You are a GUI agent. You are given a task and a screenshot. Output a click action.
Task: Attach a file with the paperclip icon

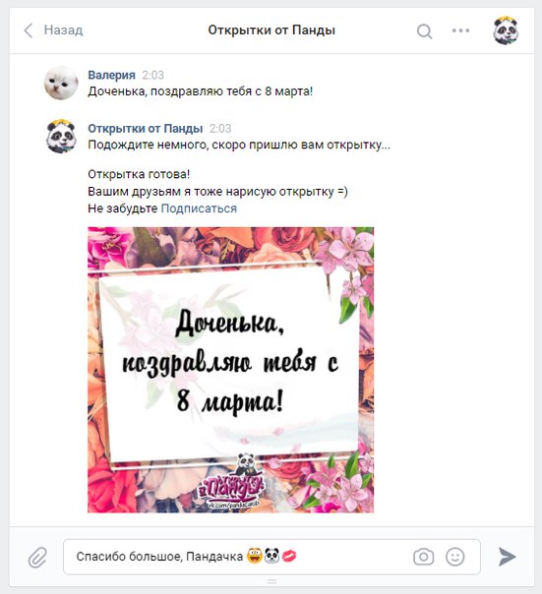click(38, 557)
